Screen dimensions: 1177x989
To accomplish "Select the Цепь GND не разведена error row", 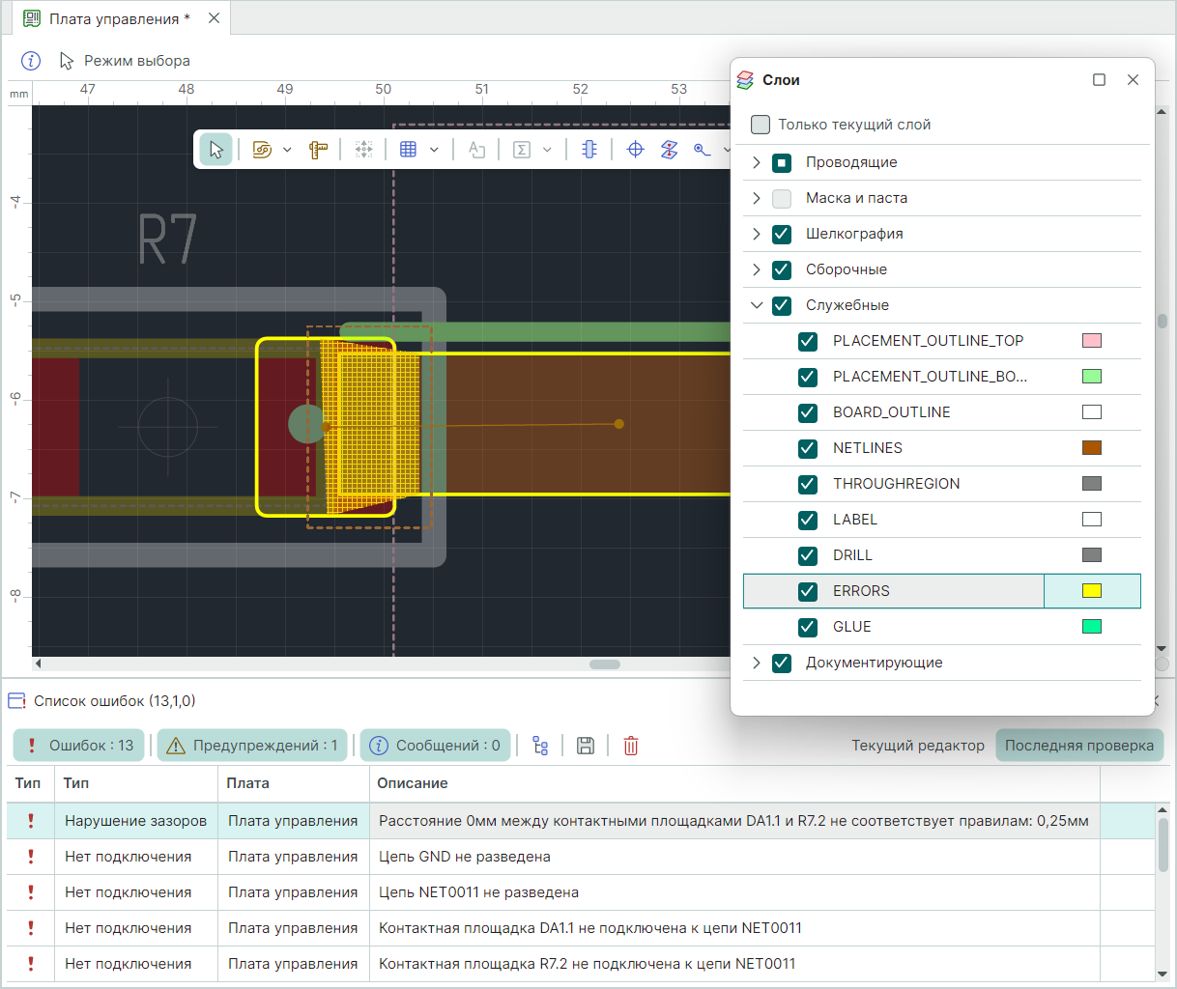I will point(464,857).
